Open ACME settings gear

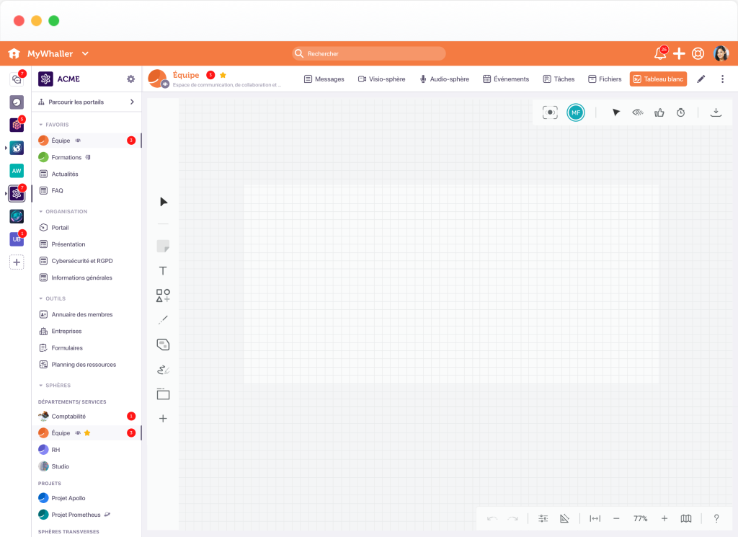click(x=131, y=79)
